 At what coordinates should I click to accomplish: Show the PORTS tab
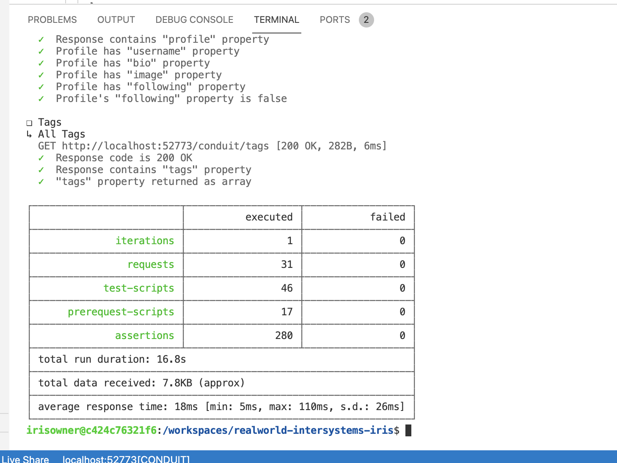pyautogui.click(x=334, y=20)
